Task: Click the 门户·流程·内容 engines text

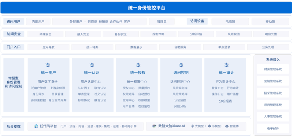Action: point(99,126)
